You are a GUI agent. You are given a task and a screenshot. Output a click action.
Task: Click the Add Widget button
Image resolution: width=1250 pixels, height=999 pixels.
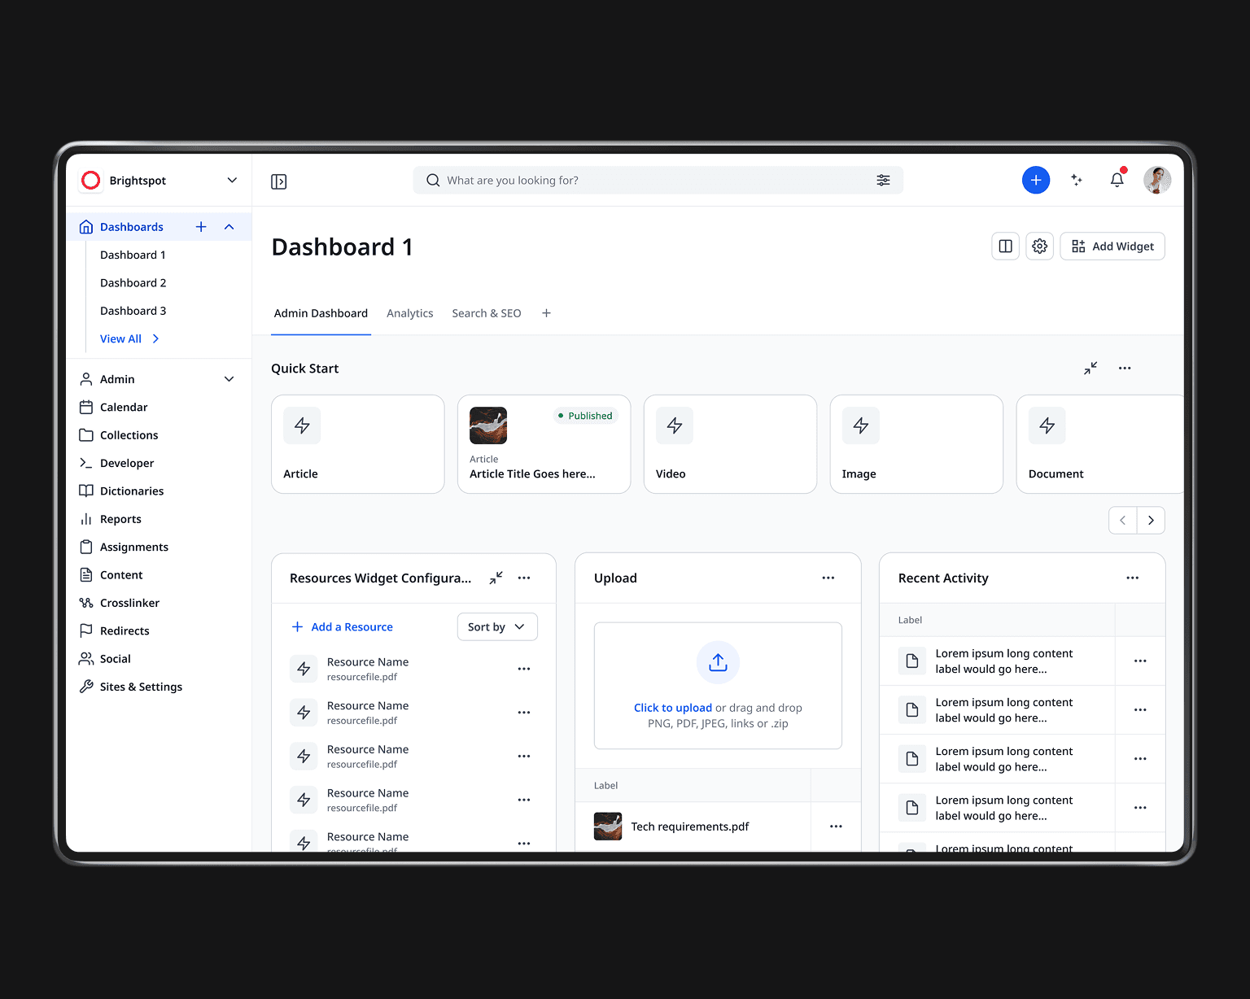1112,246
